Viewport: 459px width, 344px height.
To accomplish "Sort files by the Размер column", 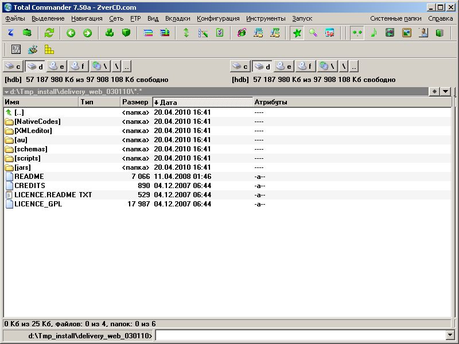I will 135,102.
